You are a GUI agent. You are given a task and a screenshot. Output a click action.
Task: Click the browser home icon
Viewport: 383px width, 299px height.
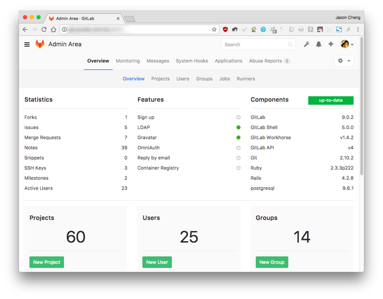53,29
